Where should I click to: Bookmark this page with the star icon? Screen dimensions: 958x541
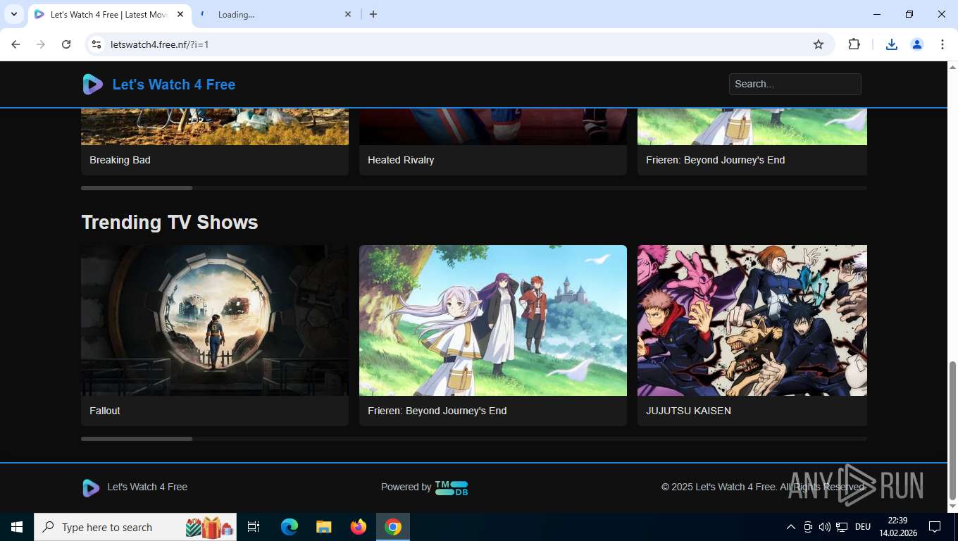tap(819, 44)
